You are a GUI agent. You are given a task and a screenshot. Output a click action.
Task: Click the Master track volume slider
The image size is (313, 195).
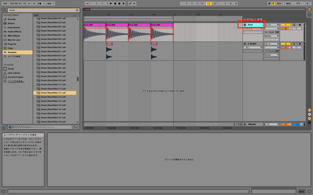tap(286, 124)
